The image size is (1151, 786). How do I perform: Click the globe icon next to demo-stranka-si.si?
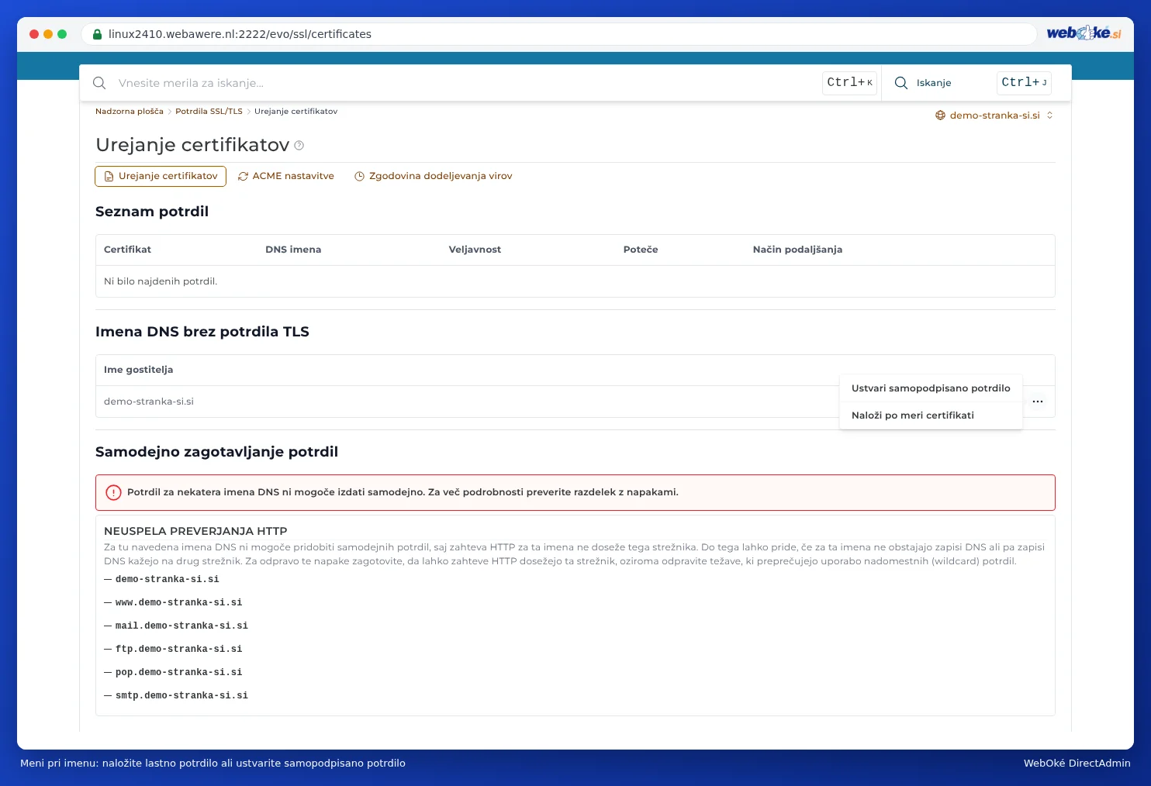pyautogui.click(x=940, y=115)
